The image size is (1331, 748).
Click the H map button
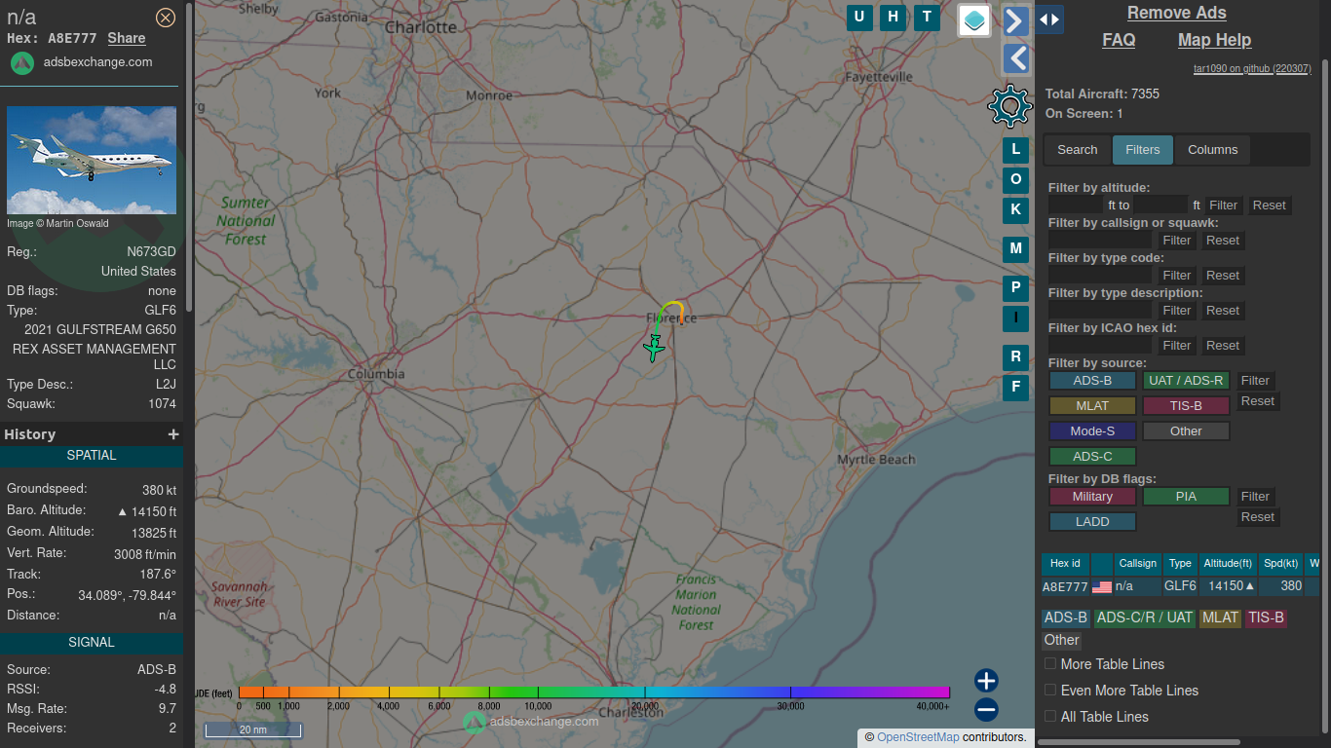[x=893, y=17]
